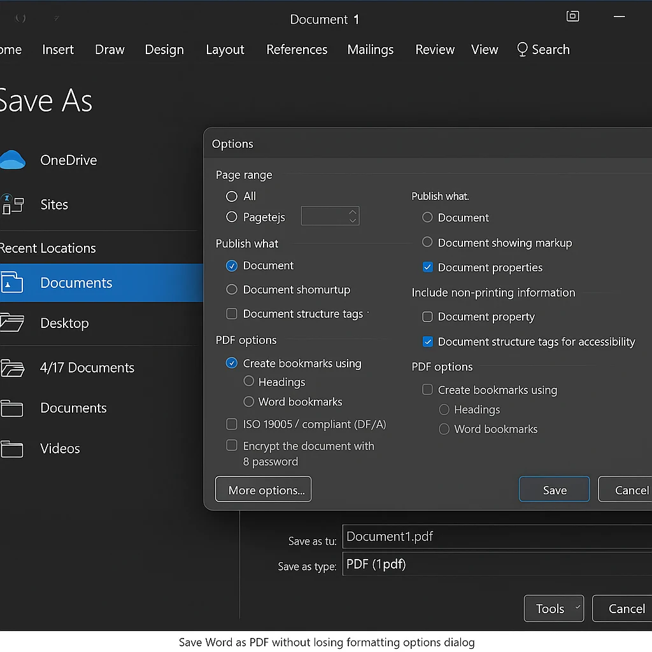Image resolution: width=652 pixels, height=652 pixels.
Task: Switch to Design tab
Action: [164, 50]
